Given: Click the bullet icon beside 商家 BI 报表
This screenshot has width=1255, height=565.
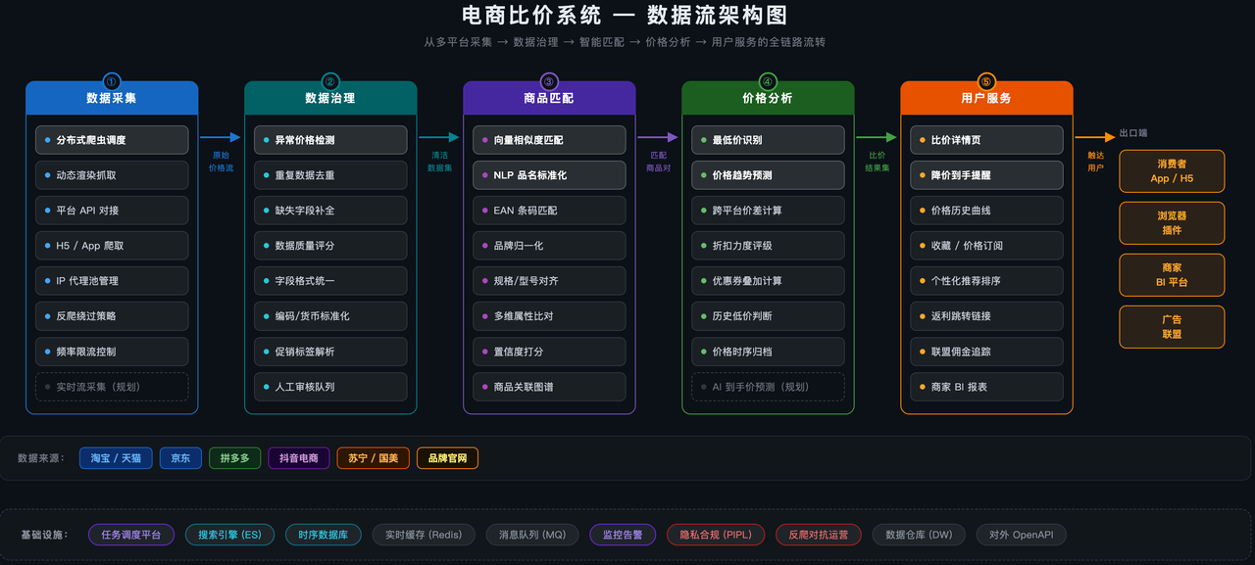Looking at the screenshot, I should click(x=925, y=387).
